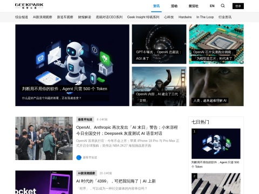Switch language with EN link
Viewport: 259px width, 194px height.
[212, 6]
